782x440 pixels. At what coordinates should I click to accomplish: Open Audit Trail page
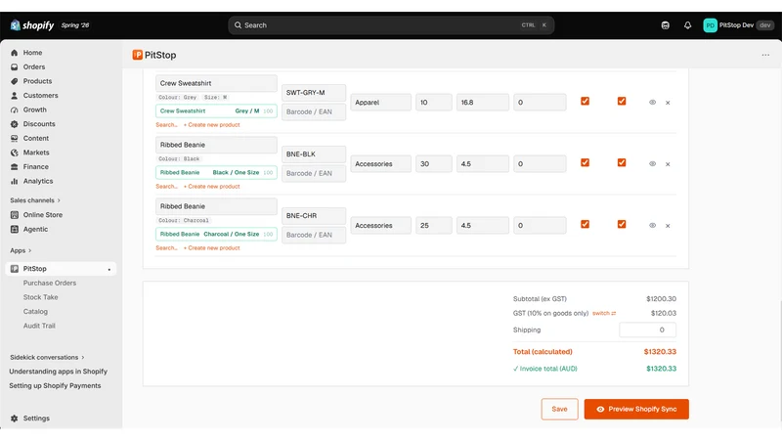pyautogui.click(x=39, y=326)
